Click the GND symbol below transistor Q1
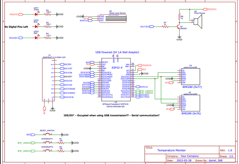This screenshot has height=164, width=239. click(x=179, y=38)
